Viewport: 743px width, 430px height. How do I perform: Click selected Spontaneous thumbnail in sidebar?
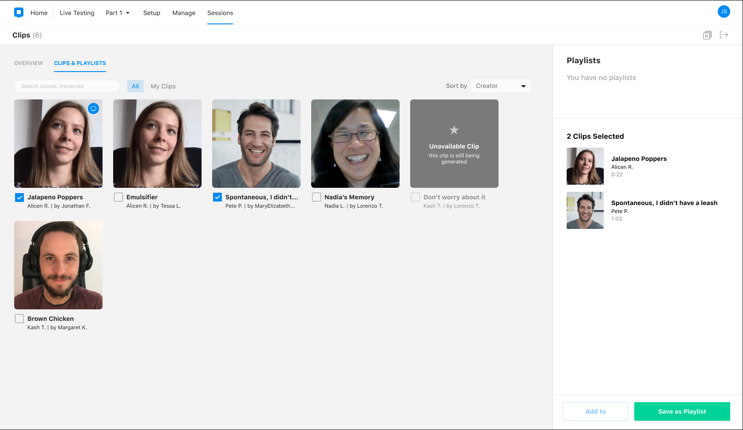[x=585, y=210]
